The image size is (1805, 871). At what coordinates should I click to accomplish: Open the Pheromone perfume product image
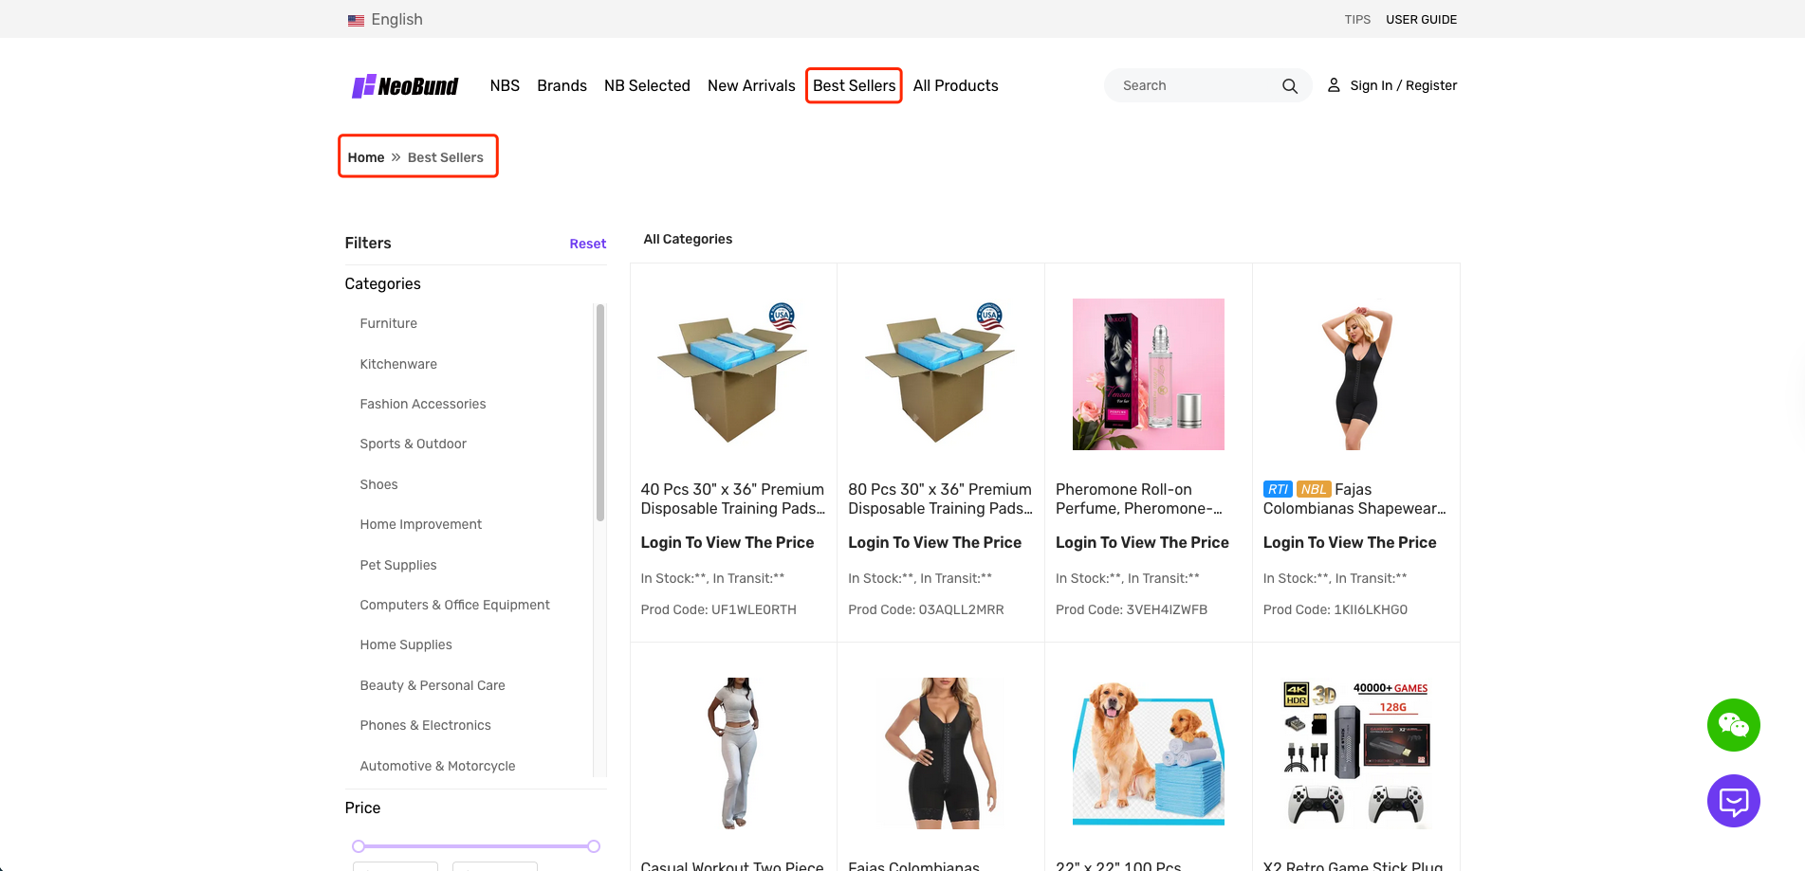click(1149, 374)
